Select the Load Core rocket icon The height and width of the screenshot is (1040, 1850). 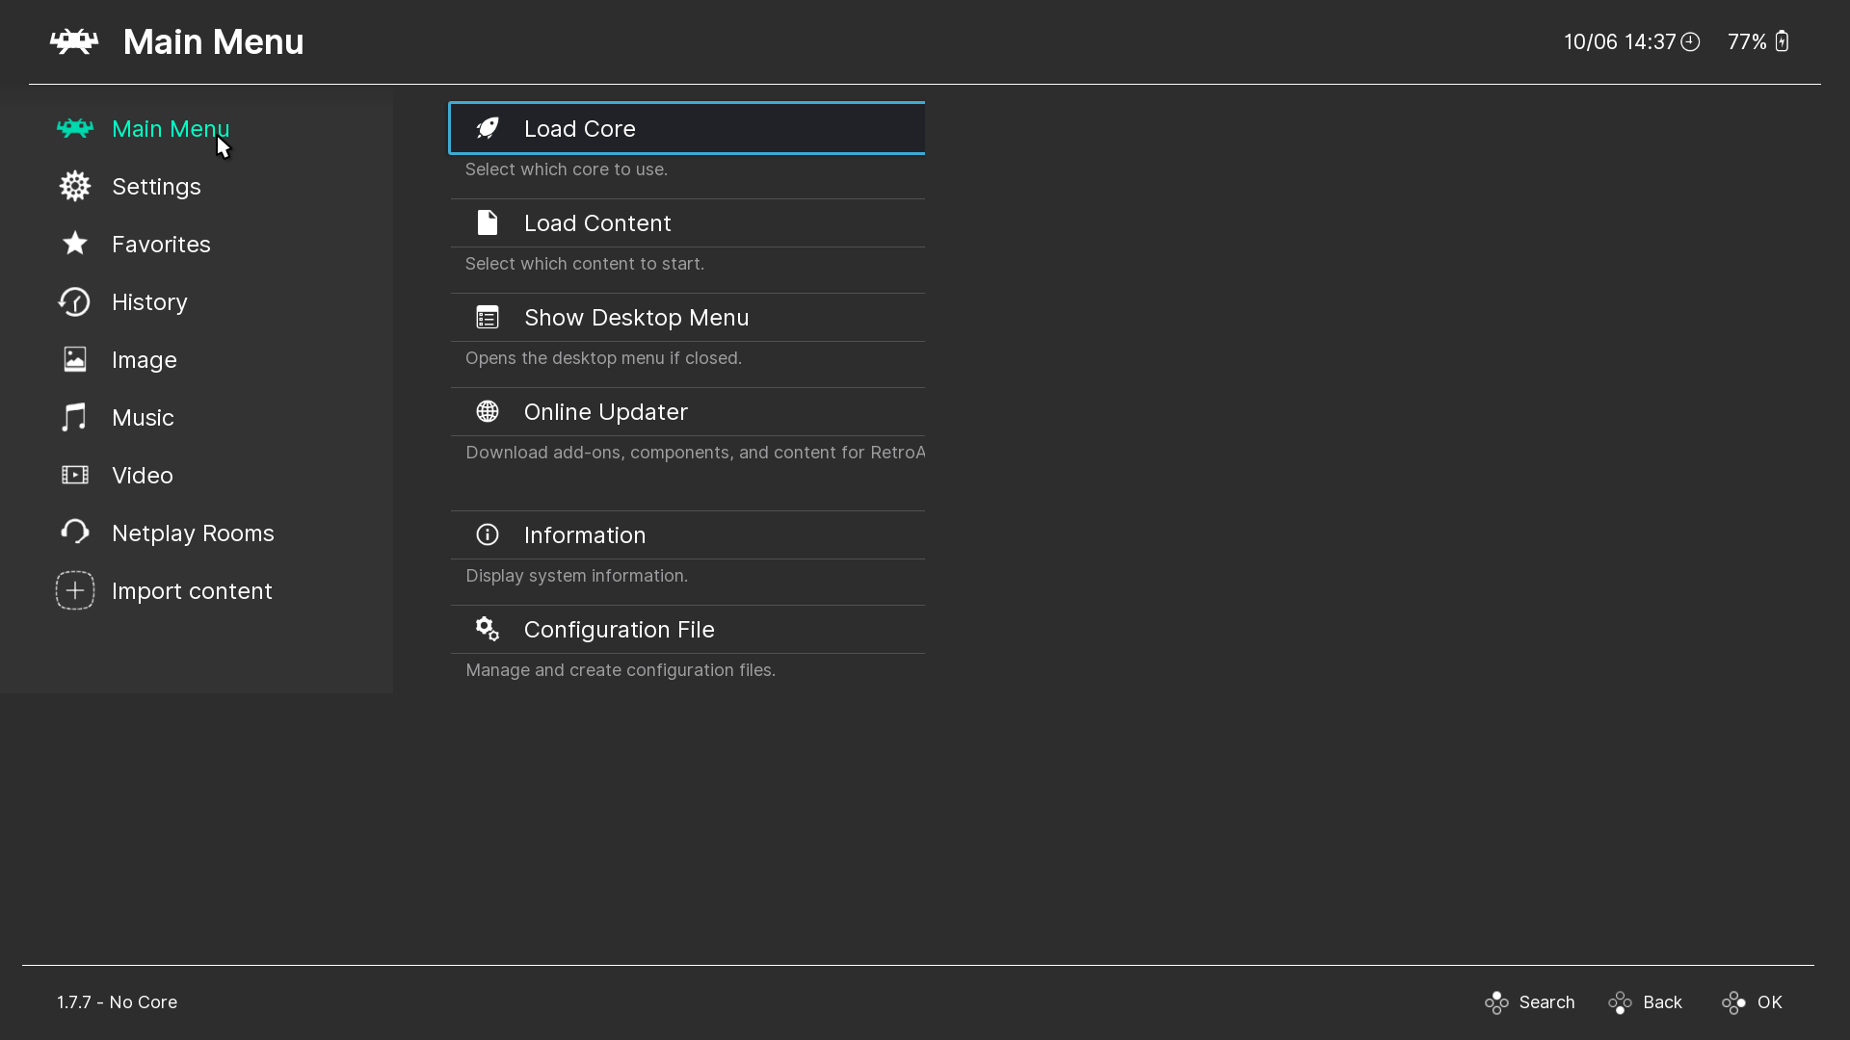click(487, 127)
